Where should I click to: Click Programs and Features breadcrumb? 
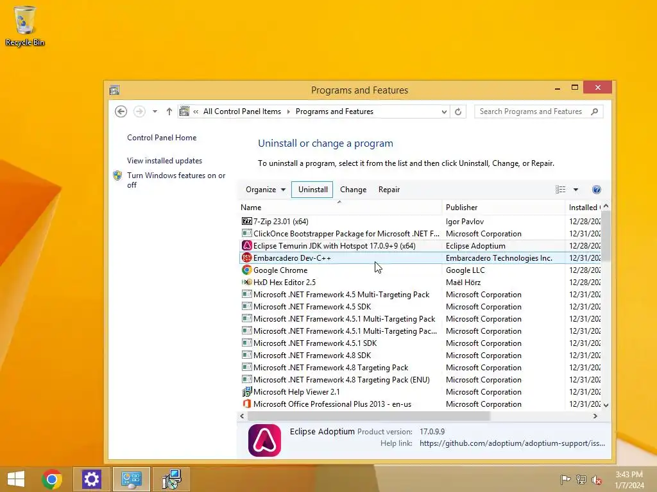point(334,111)
